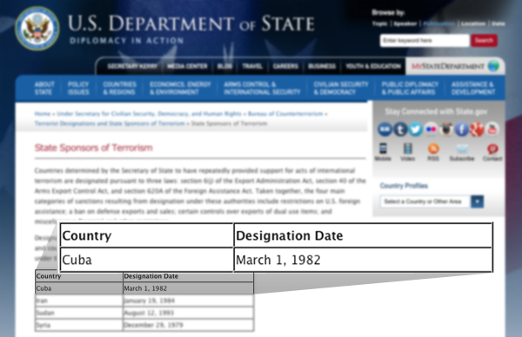Click the Subscribe label text
This screenshot has width=522, height=337.
point(462,159)
